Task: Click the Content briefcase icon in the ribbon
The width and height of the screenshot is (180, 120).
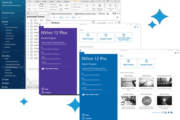Action: (x=41, y=5)
